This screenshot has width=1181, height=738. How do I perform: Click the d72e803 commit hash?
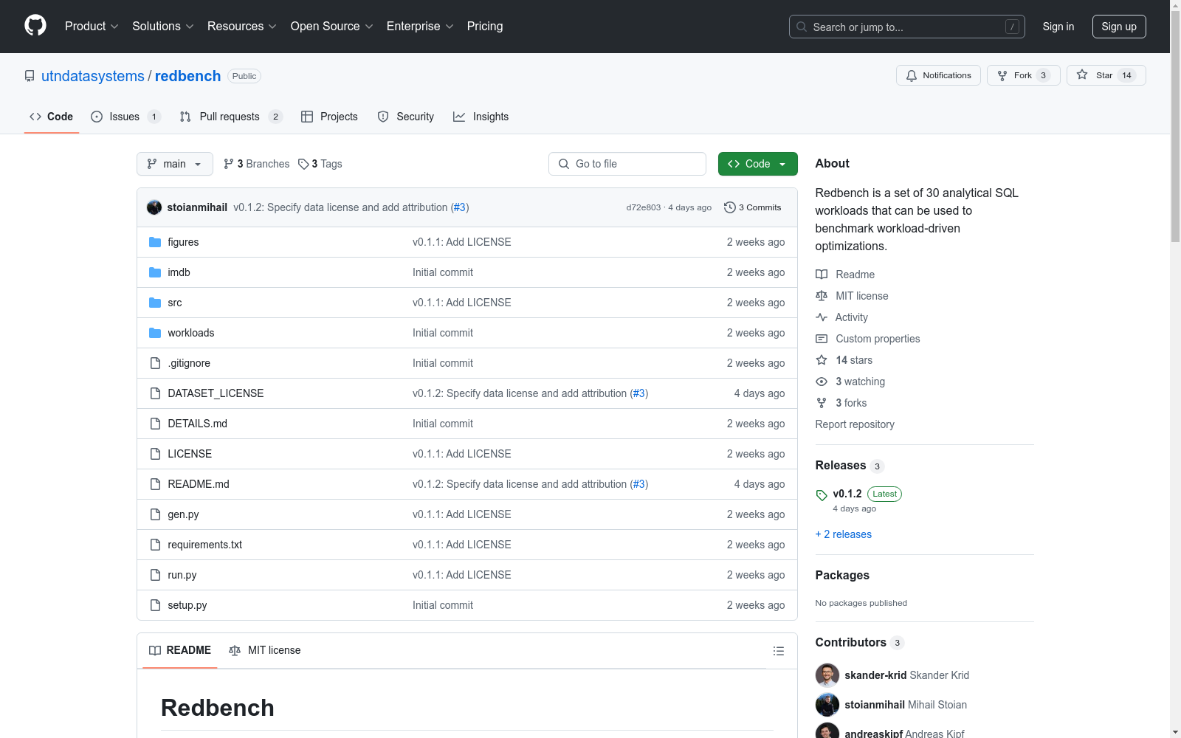(x=644, y=207)
